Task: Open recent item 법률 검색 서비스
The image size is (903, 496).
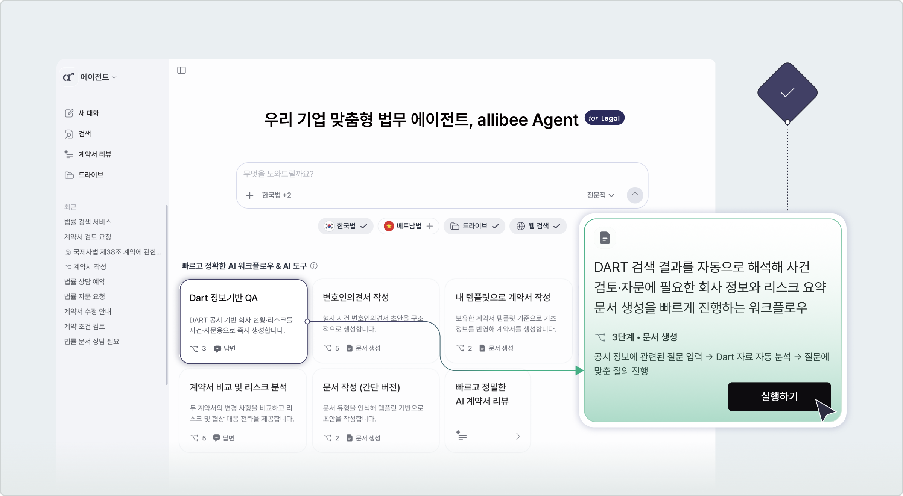Action: (88, 222)
